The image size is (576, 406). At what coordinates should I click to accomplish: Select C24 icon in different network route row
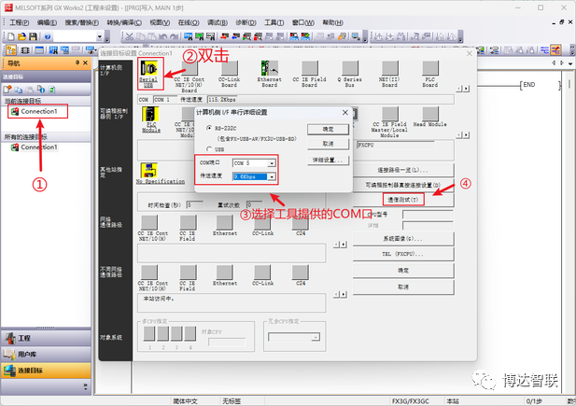click(301, 273)
